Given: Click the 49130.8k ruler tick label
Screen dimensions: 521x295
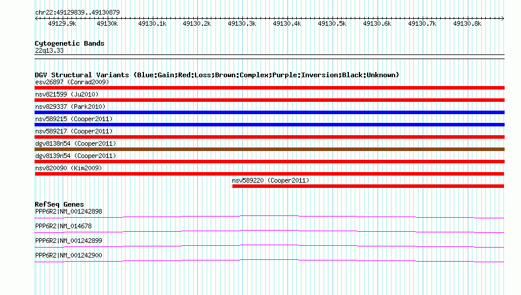Looking at the screenshot, I should [467, 23].
